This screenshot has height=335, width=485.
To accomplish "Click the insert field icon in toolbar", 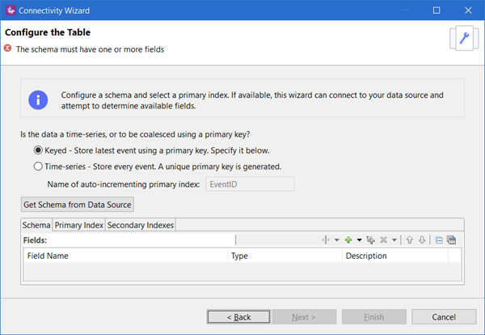I will pyautogui.click(x=327, y=240).
